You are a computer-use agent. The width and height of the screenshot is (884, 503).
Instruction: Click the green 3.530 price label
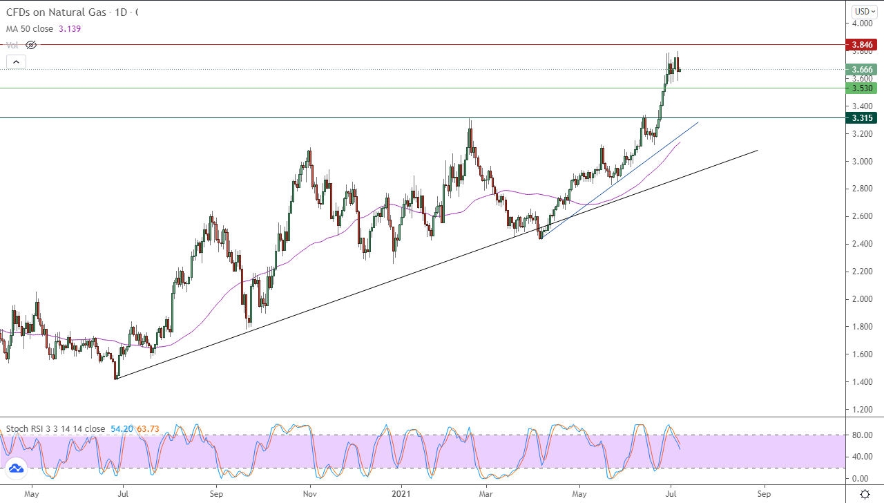tap(862, 88)
